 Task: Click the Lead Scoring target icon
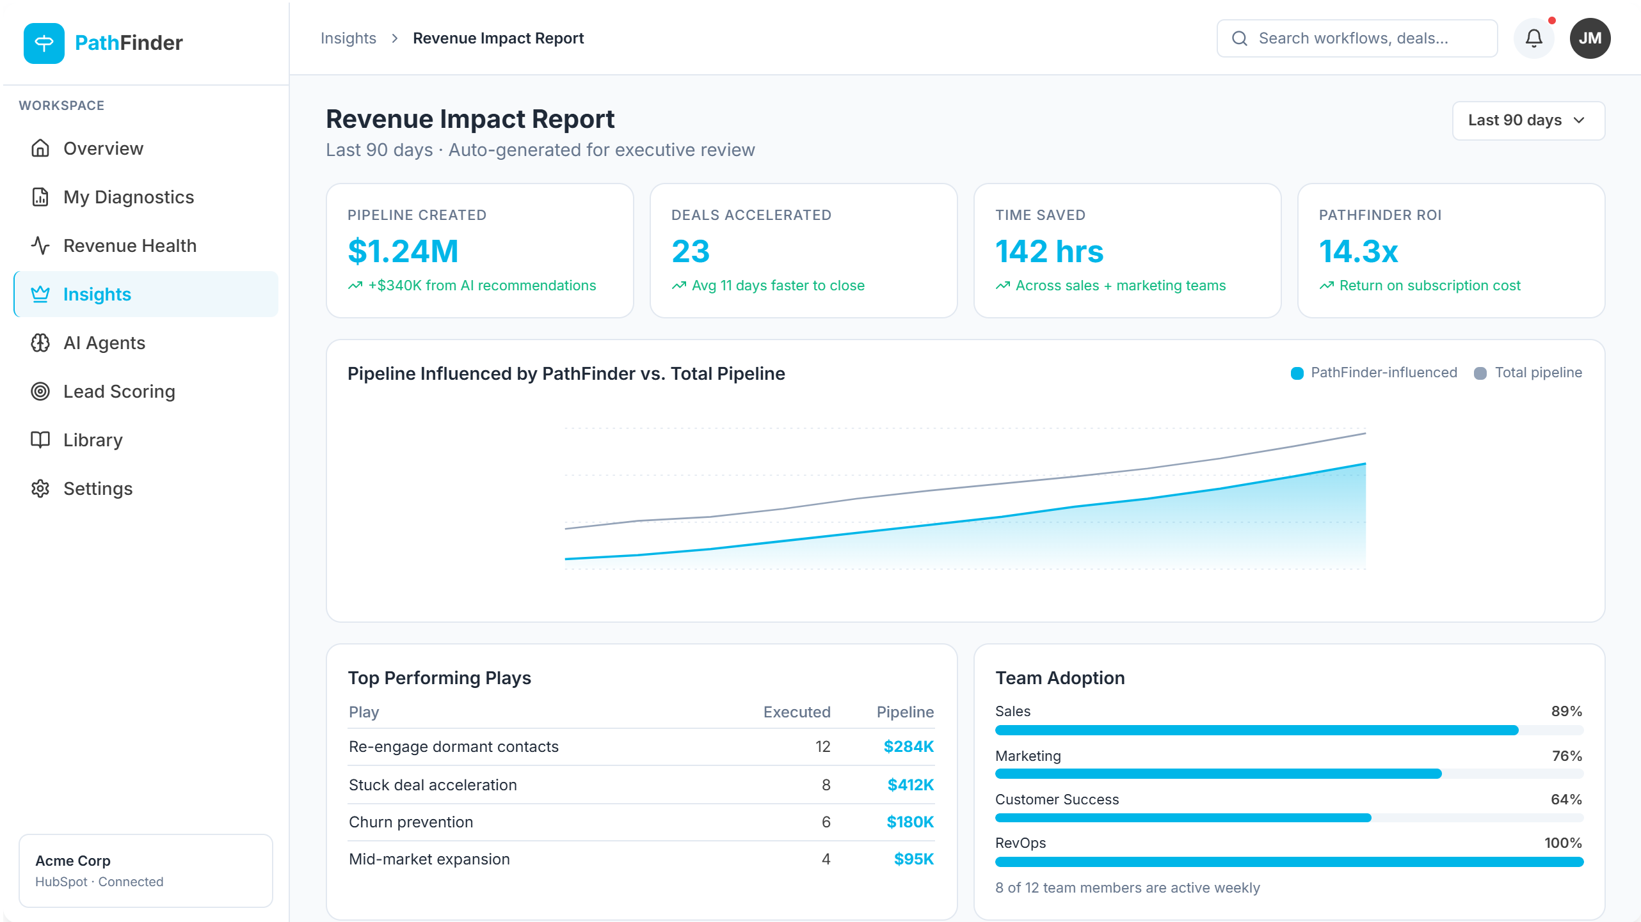click(x=40, y=391)
